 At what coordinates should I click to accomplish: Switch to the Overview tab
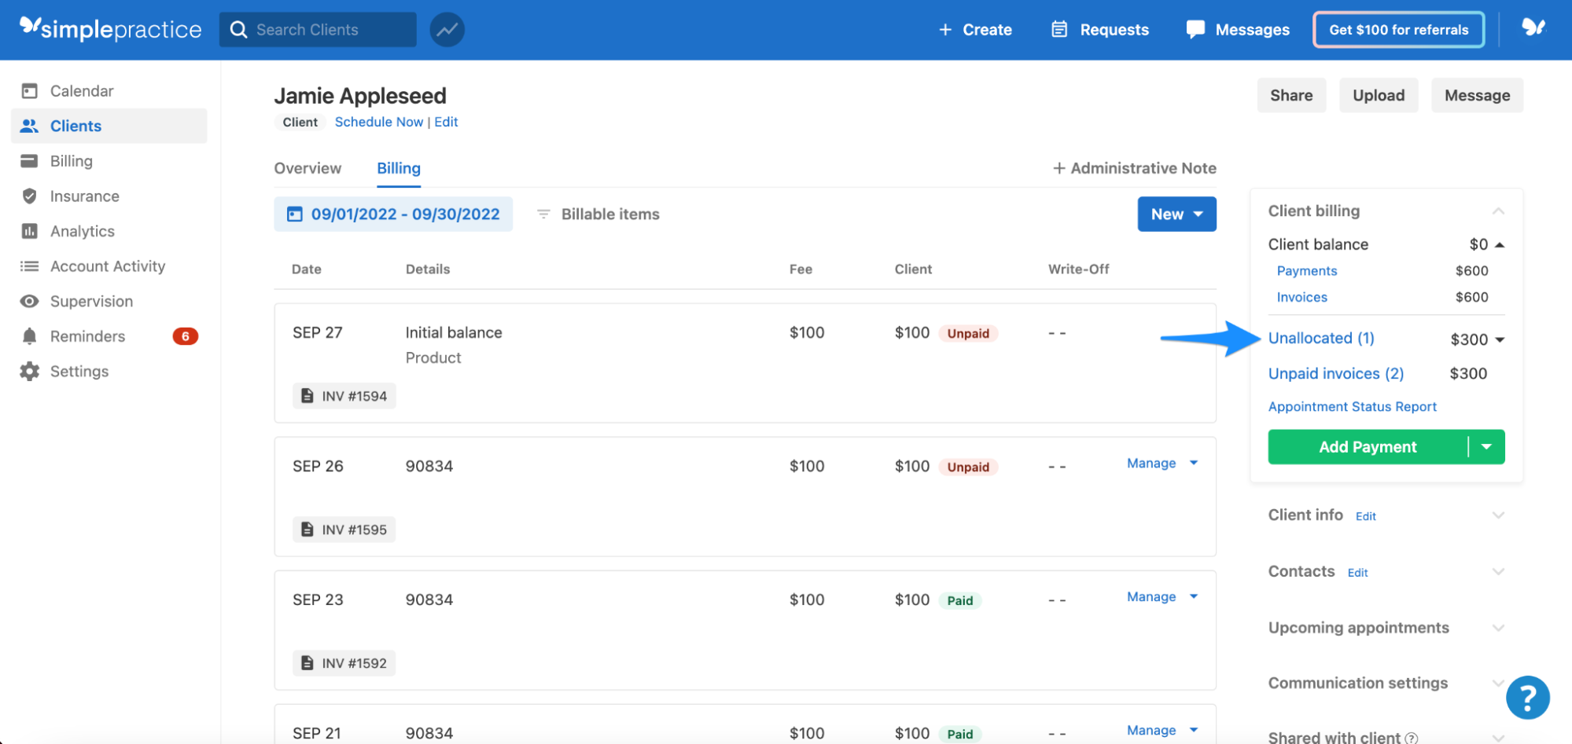pos(307,168)
